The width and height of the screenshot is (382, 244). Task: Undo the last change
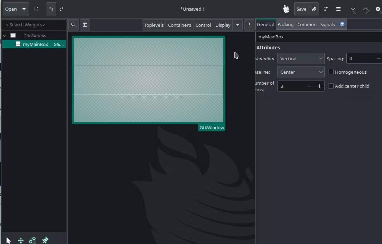pos(51,9)
